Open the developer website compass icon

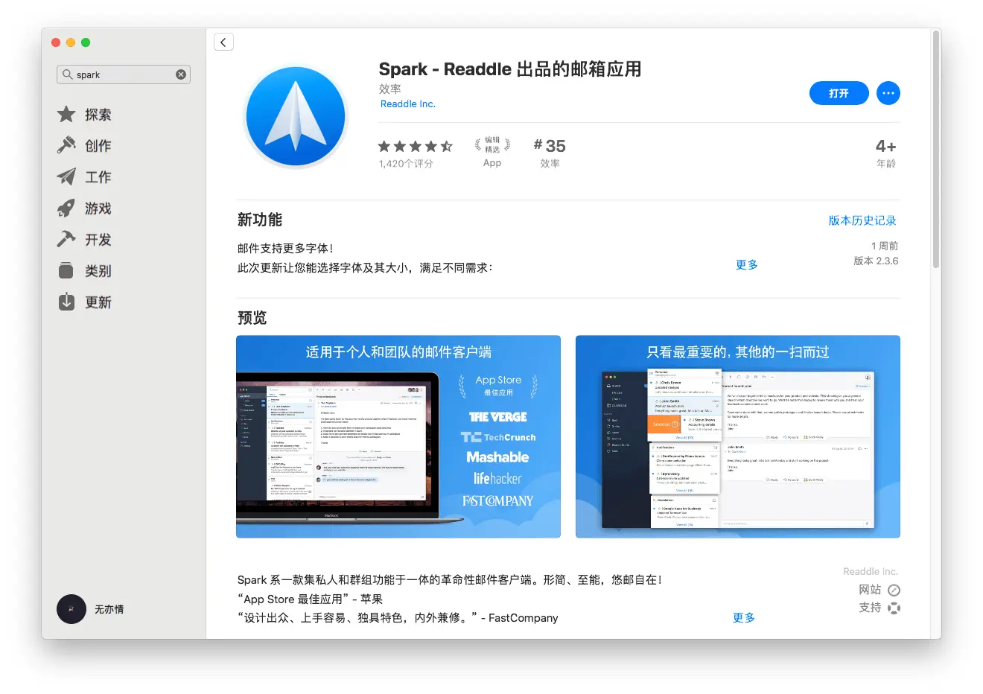point(894,589)
